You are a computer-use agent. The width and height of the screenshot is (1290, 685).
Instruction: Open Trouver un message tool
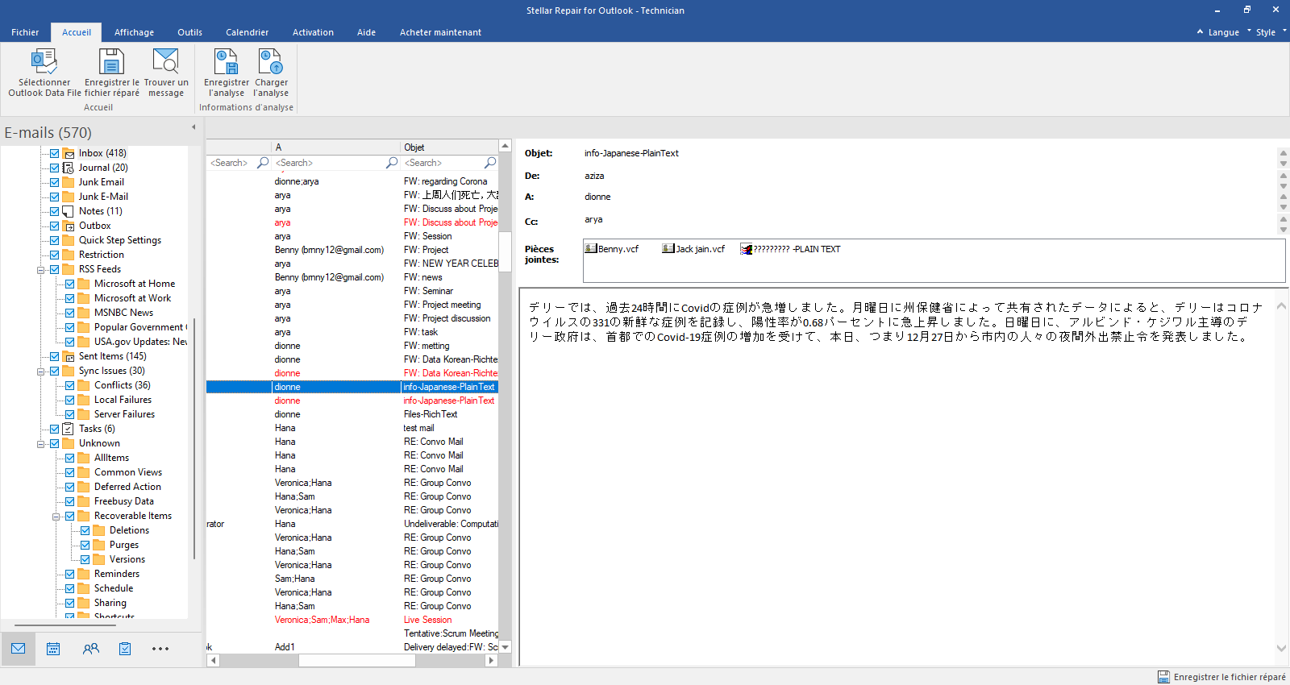[165, 61]
